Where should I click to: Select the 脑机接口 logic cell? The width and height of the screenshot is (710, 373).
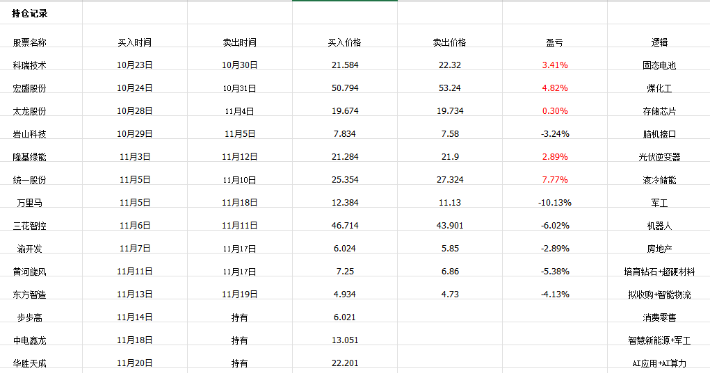pos(659,134)
